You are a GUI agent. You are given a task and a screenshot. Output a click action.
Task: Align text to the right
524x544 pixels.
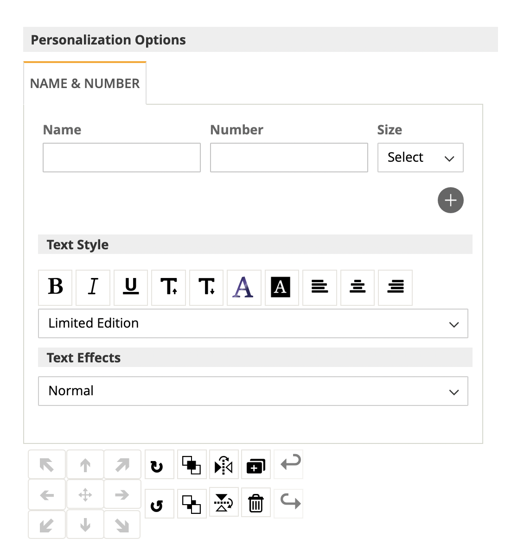click(x=395, y=288)
